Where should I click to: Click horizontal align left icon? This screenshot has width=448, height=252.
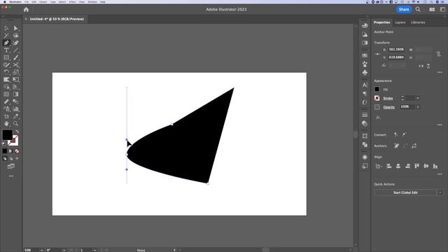click(x=389, y=166)
